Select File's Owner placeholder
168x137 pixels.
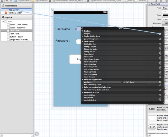17,10
